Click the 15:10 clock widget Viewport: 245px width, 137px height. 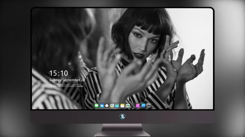point(58,73)
